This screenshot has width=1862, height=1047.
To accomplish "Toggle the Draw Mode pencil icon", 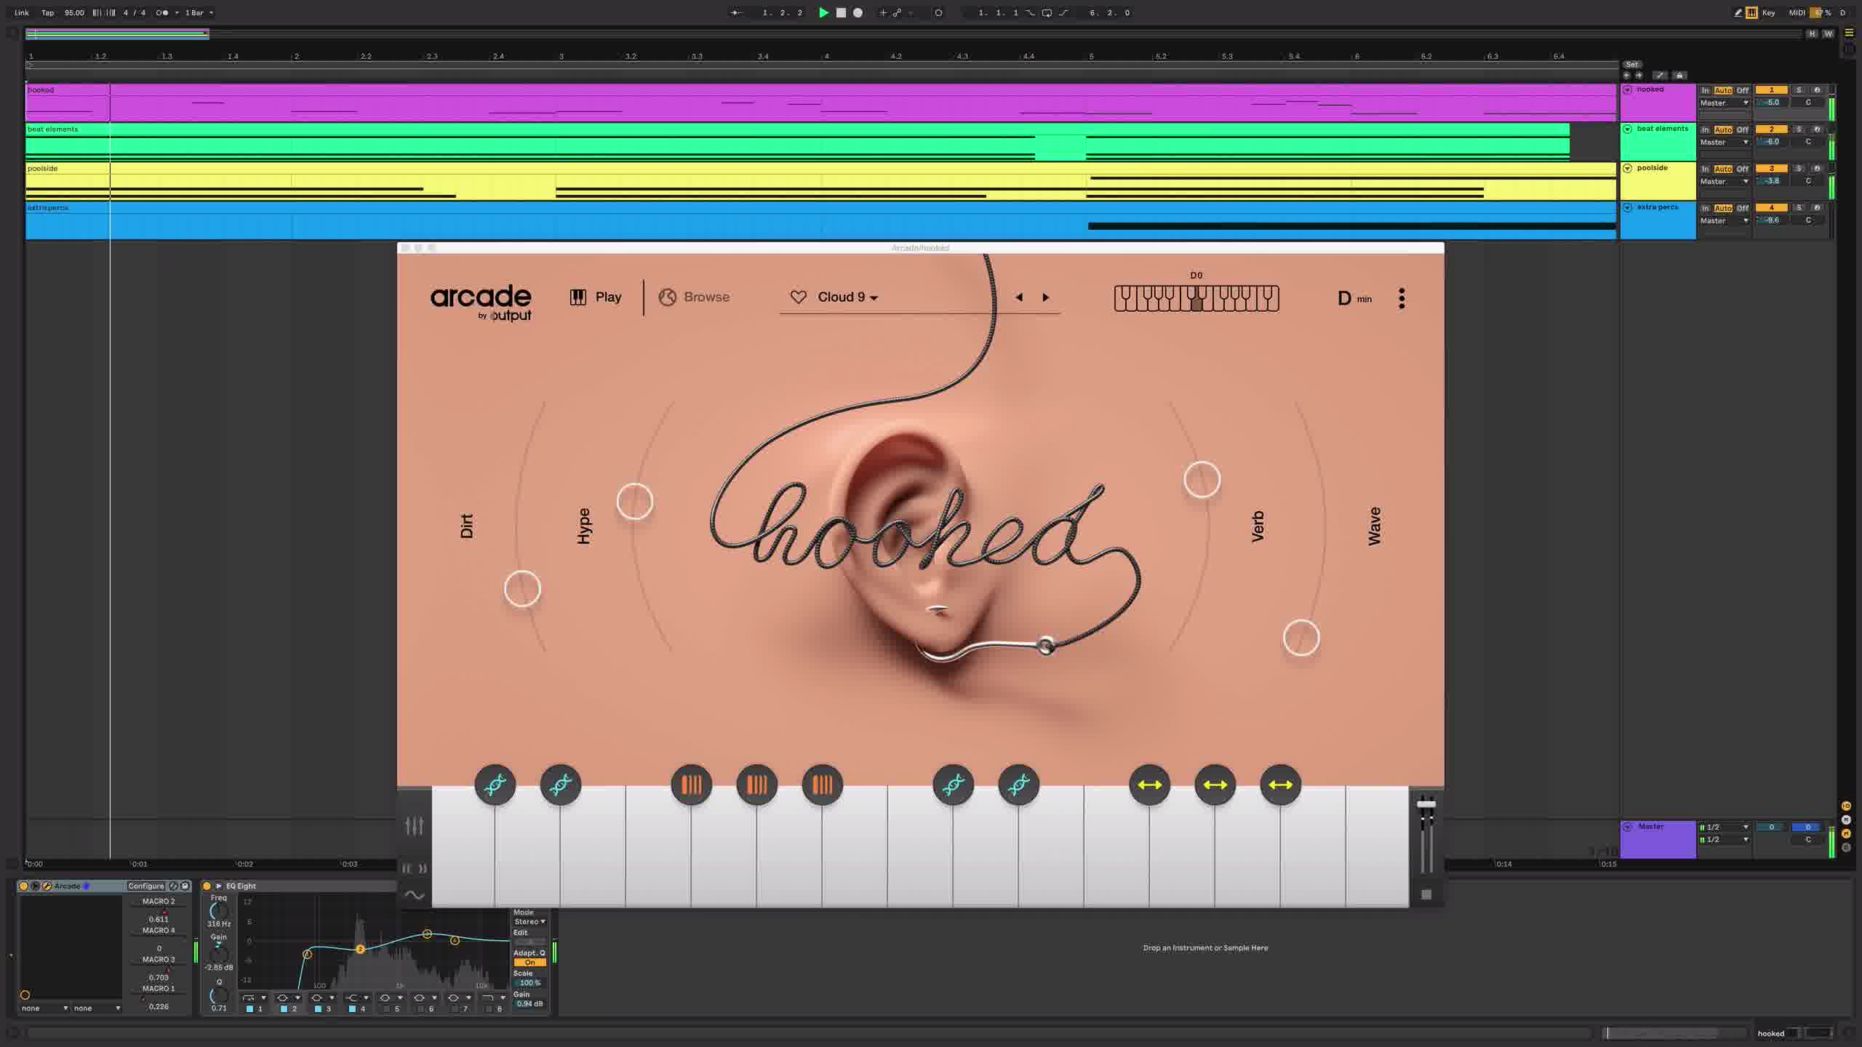I will (1738, 12).
